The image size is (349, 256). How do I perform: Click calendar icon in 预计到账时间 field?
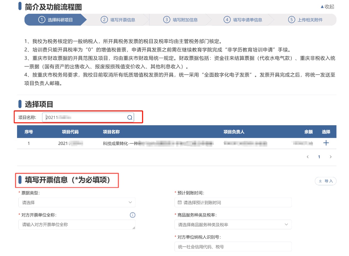coord(180,202)
